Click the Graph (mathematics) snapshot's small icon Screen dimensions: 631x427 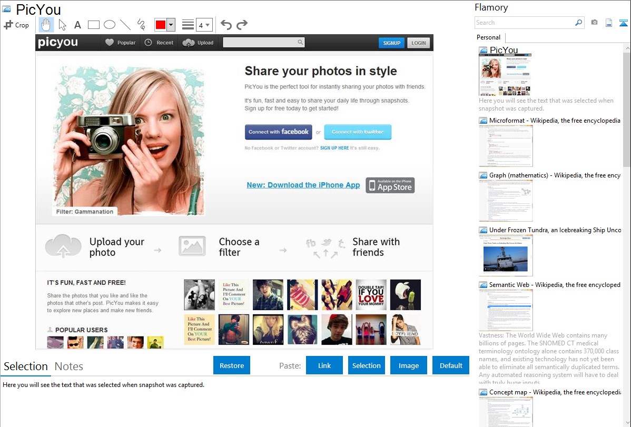(x=483, y=175)
